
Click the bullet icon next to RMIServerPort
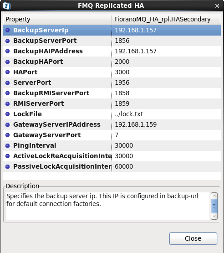(x=8, y=103)
